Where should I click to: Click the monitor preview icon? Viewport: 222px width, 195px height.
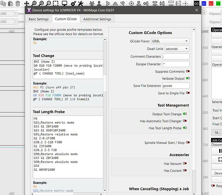pyautogui.click(x=65, y=4)
